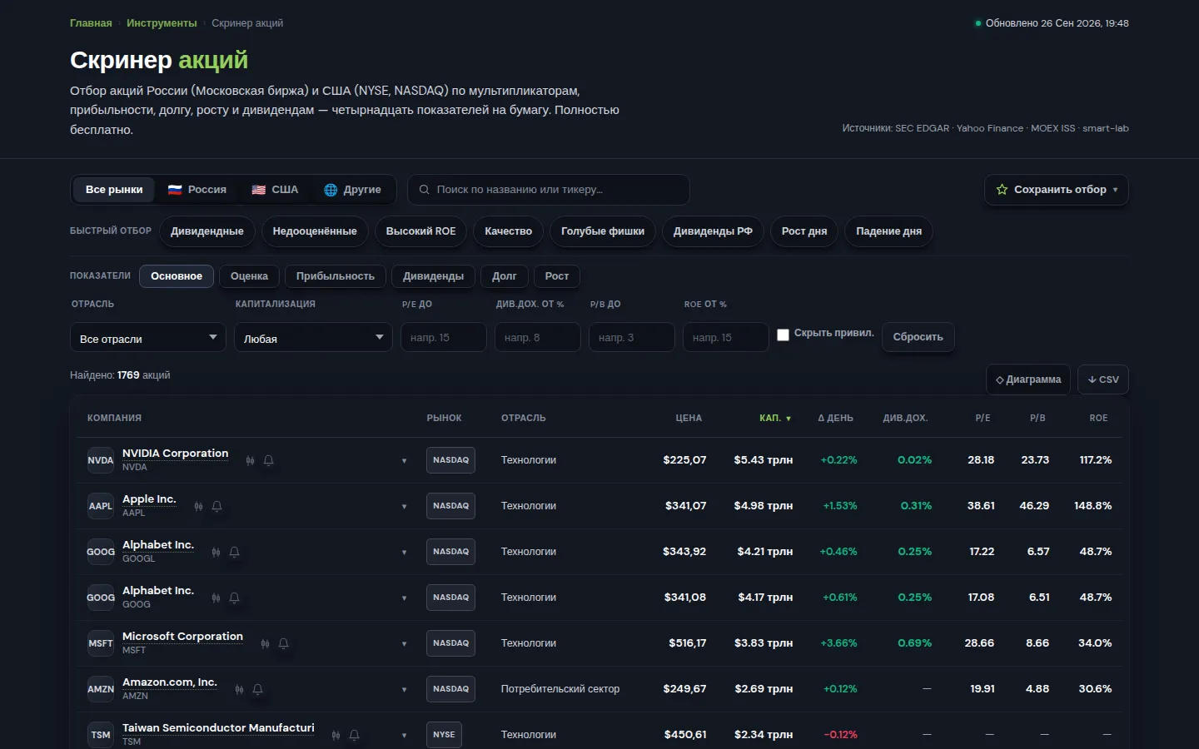
Task: Switch to the "Россия" market tab
Action: point(197,190)
